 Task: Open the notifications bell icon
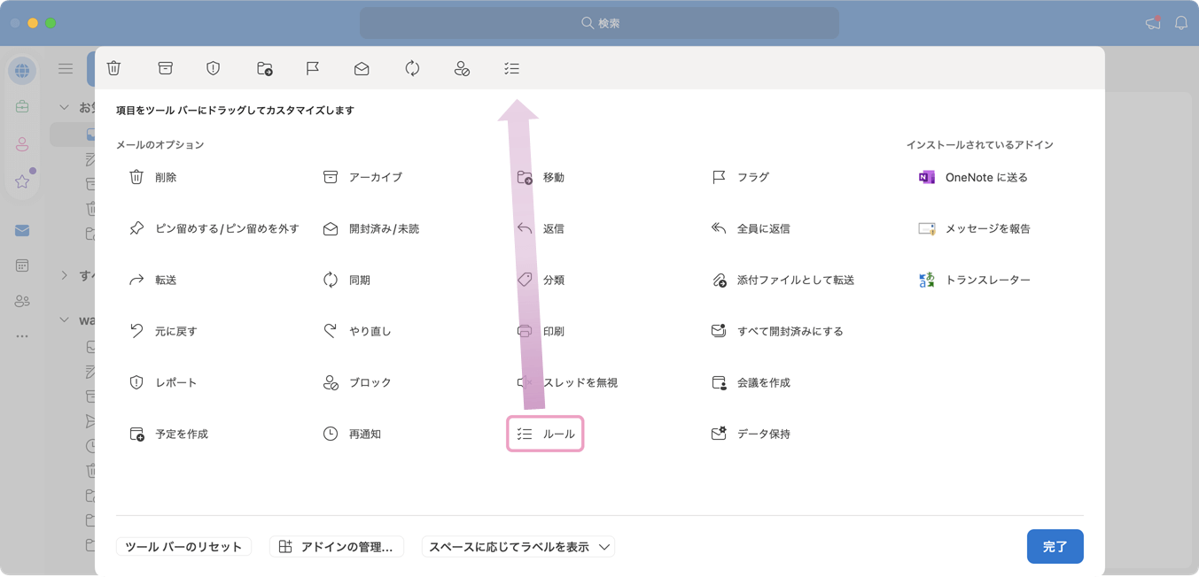click(x=1180, y=23)
